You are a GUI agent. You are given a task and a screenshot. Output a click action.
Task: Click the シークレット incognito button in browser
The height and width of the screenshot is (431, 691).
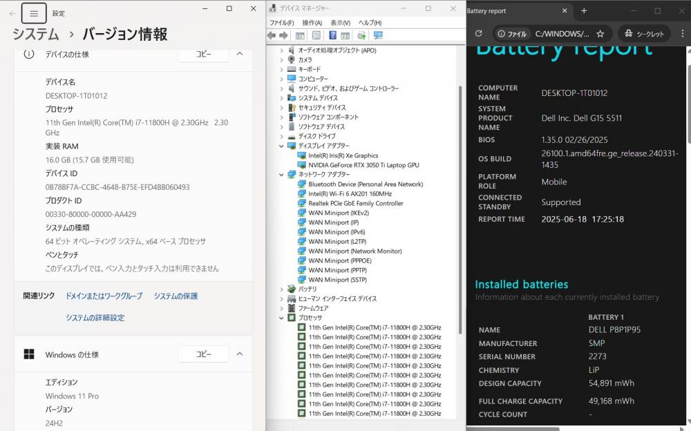click(644, 33)
